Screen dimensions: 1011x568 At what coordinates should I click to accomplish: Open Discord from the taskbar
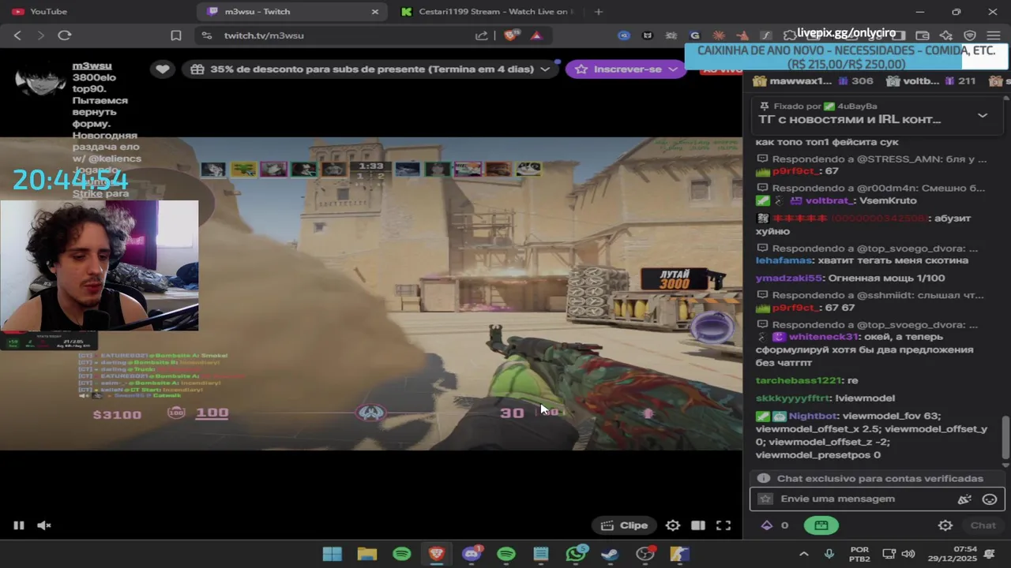(x=472, y=554)
